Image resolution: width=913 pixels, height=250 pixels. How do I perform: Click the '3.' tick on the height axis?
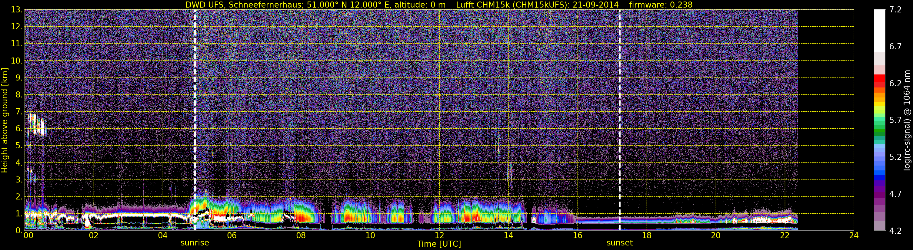tap(18, 179)
